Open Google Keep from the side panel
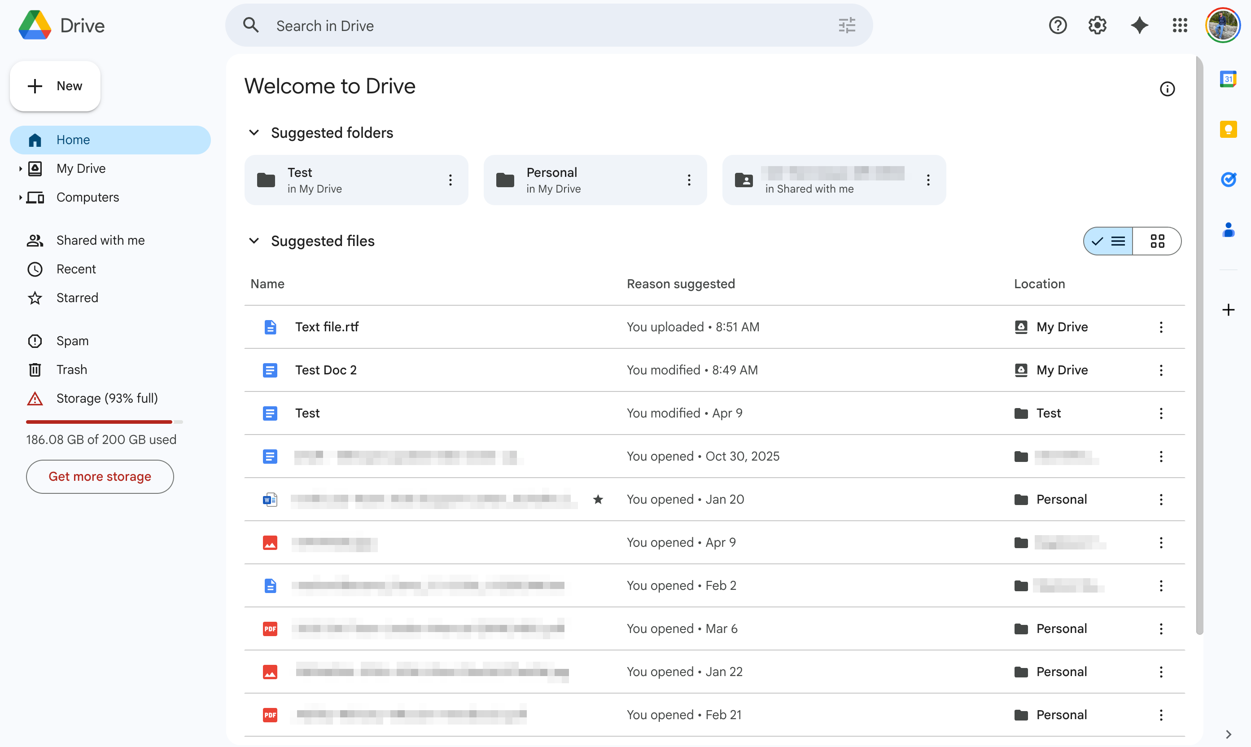The height and width of the screenshot is (747, 1251). tap(1229, 129)
